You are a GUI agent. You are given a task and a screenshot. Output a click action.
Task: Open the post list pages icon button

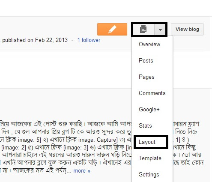143,30
